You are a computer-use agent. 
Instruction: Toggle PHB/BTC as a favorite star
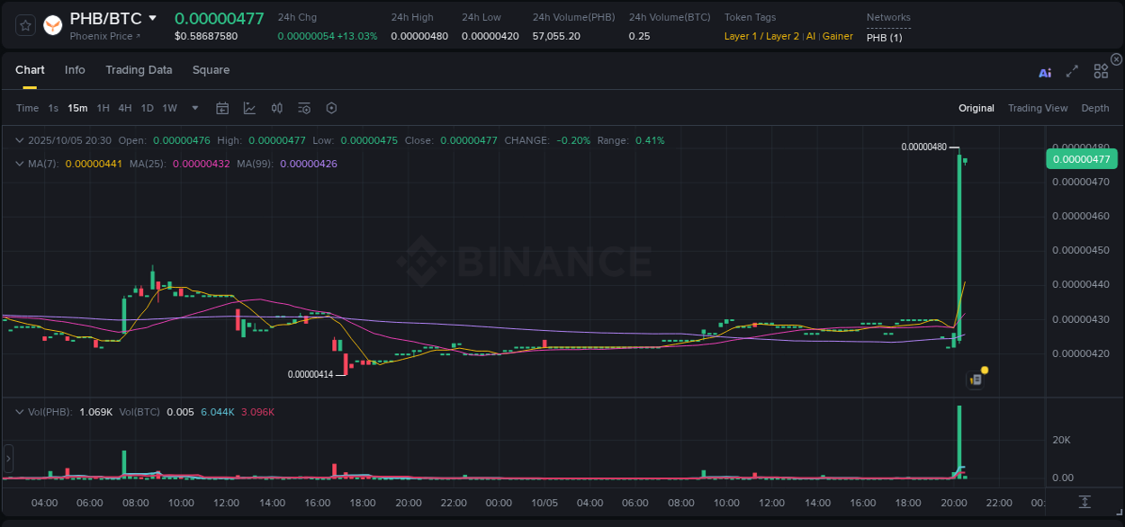(24, 24)
